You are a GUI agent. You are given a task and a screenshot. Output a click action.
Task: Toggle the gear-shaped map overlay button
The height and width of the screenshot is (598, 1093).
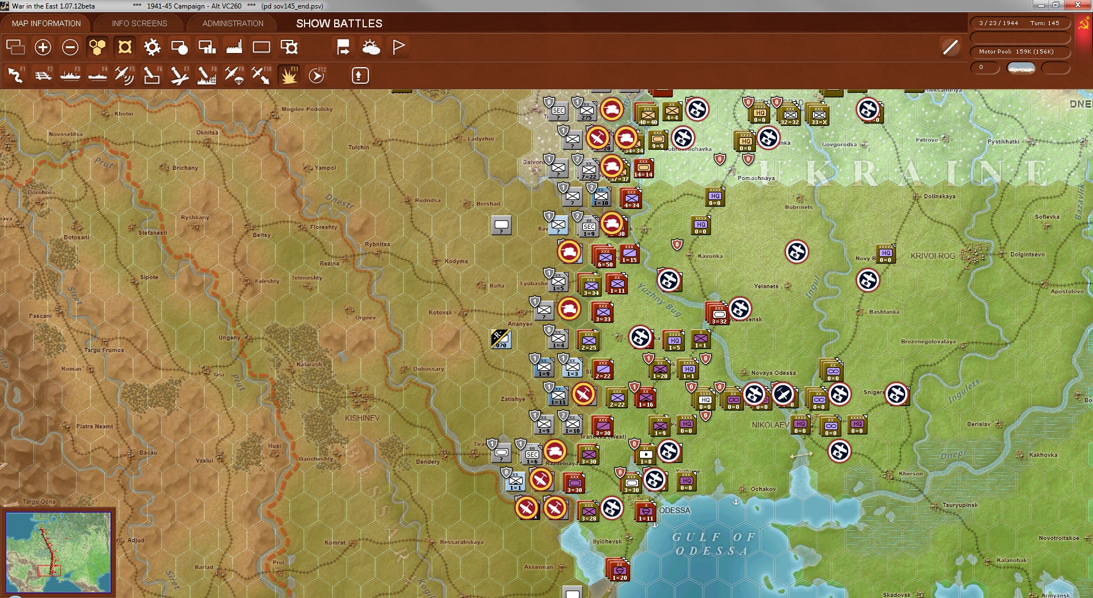coord(152,47)
